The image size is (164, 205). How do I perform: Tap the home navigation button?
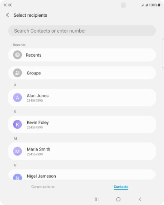(x=118, y=200)
